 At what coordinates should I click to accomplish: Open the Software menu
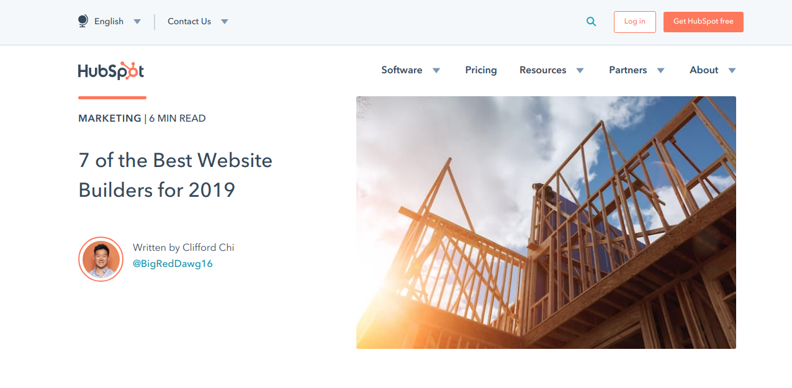click(402, 70)
